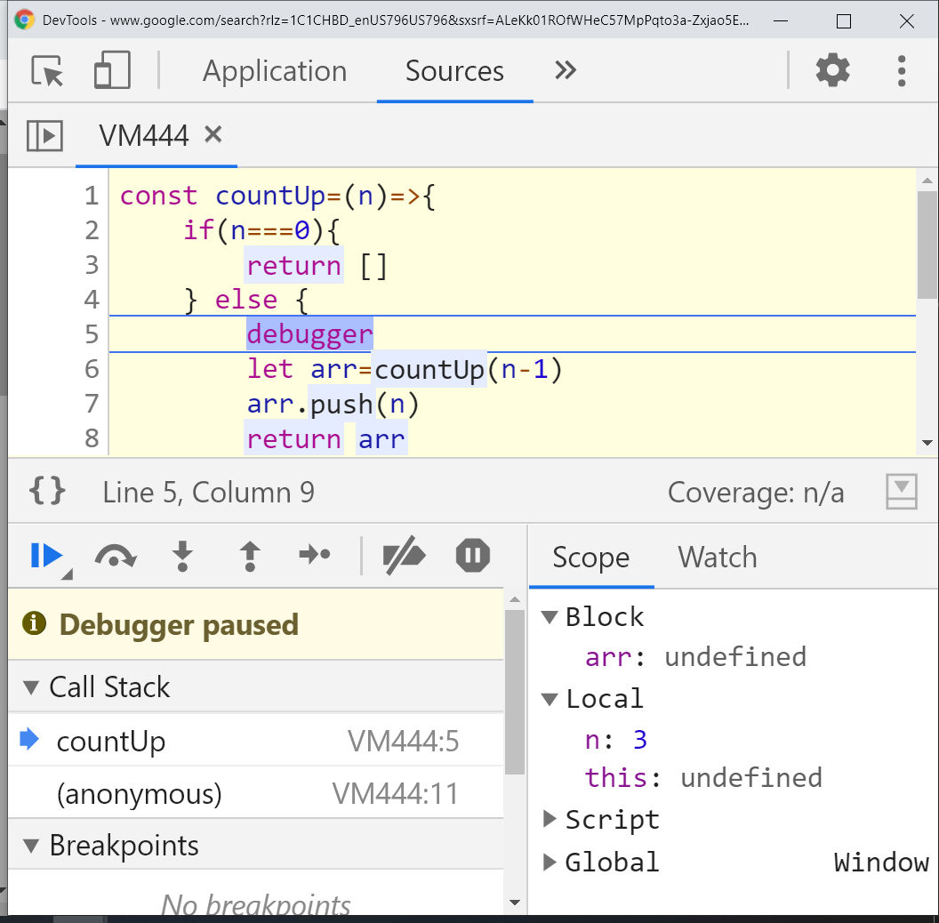Expand the Script scope

click(x=550, y=819)
